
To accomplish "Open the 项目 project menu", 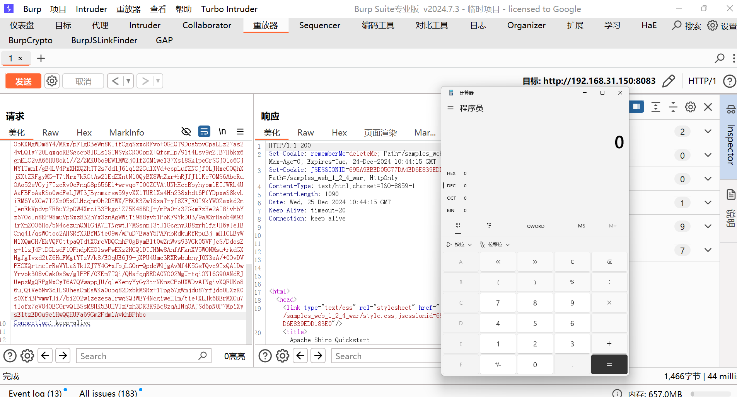I will [x=58, y=9].
